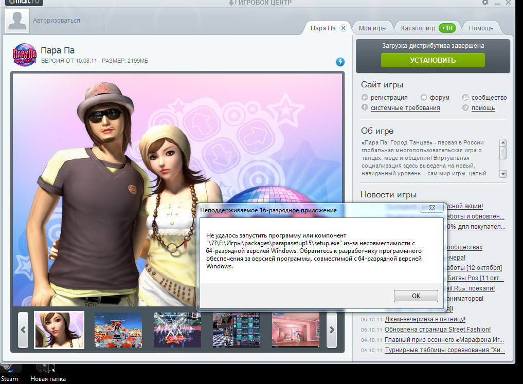The width and height of the screenshot is (523, 384).
Task: Open the системные требования link
Action: click(x=405, y=108)
